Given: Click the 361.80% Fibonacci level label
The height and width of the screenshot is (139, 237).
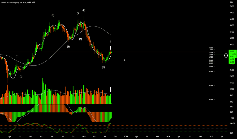Looking at the screenshot, I should pos(211,100).
